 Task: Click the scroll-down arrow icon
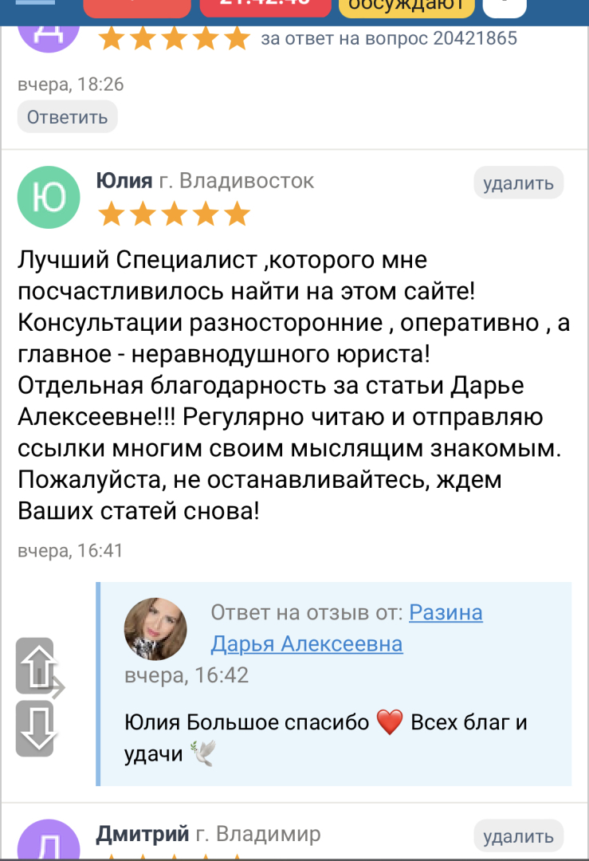point(35,729)
